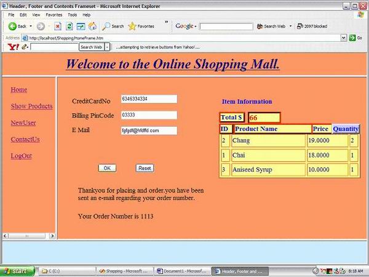369x277 pixels.
Task: Switch to C (C:) taskbar window
Action: pyautogui.click(x=67, y=271)
